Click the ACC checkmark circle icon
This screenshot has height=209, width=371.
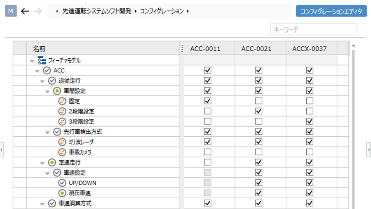(47, 71)
